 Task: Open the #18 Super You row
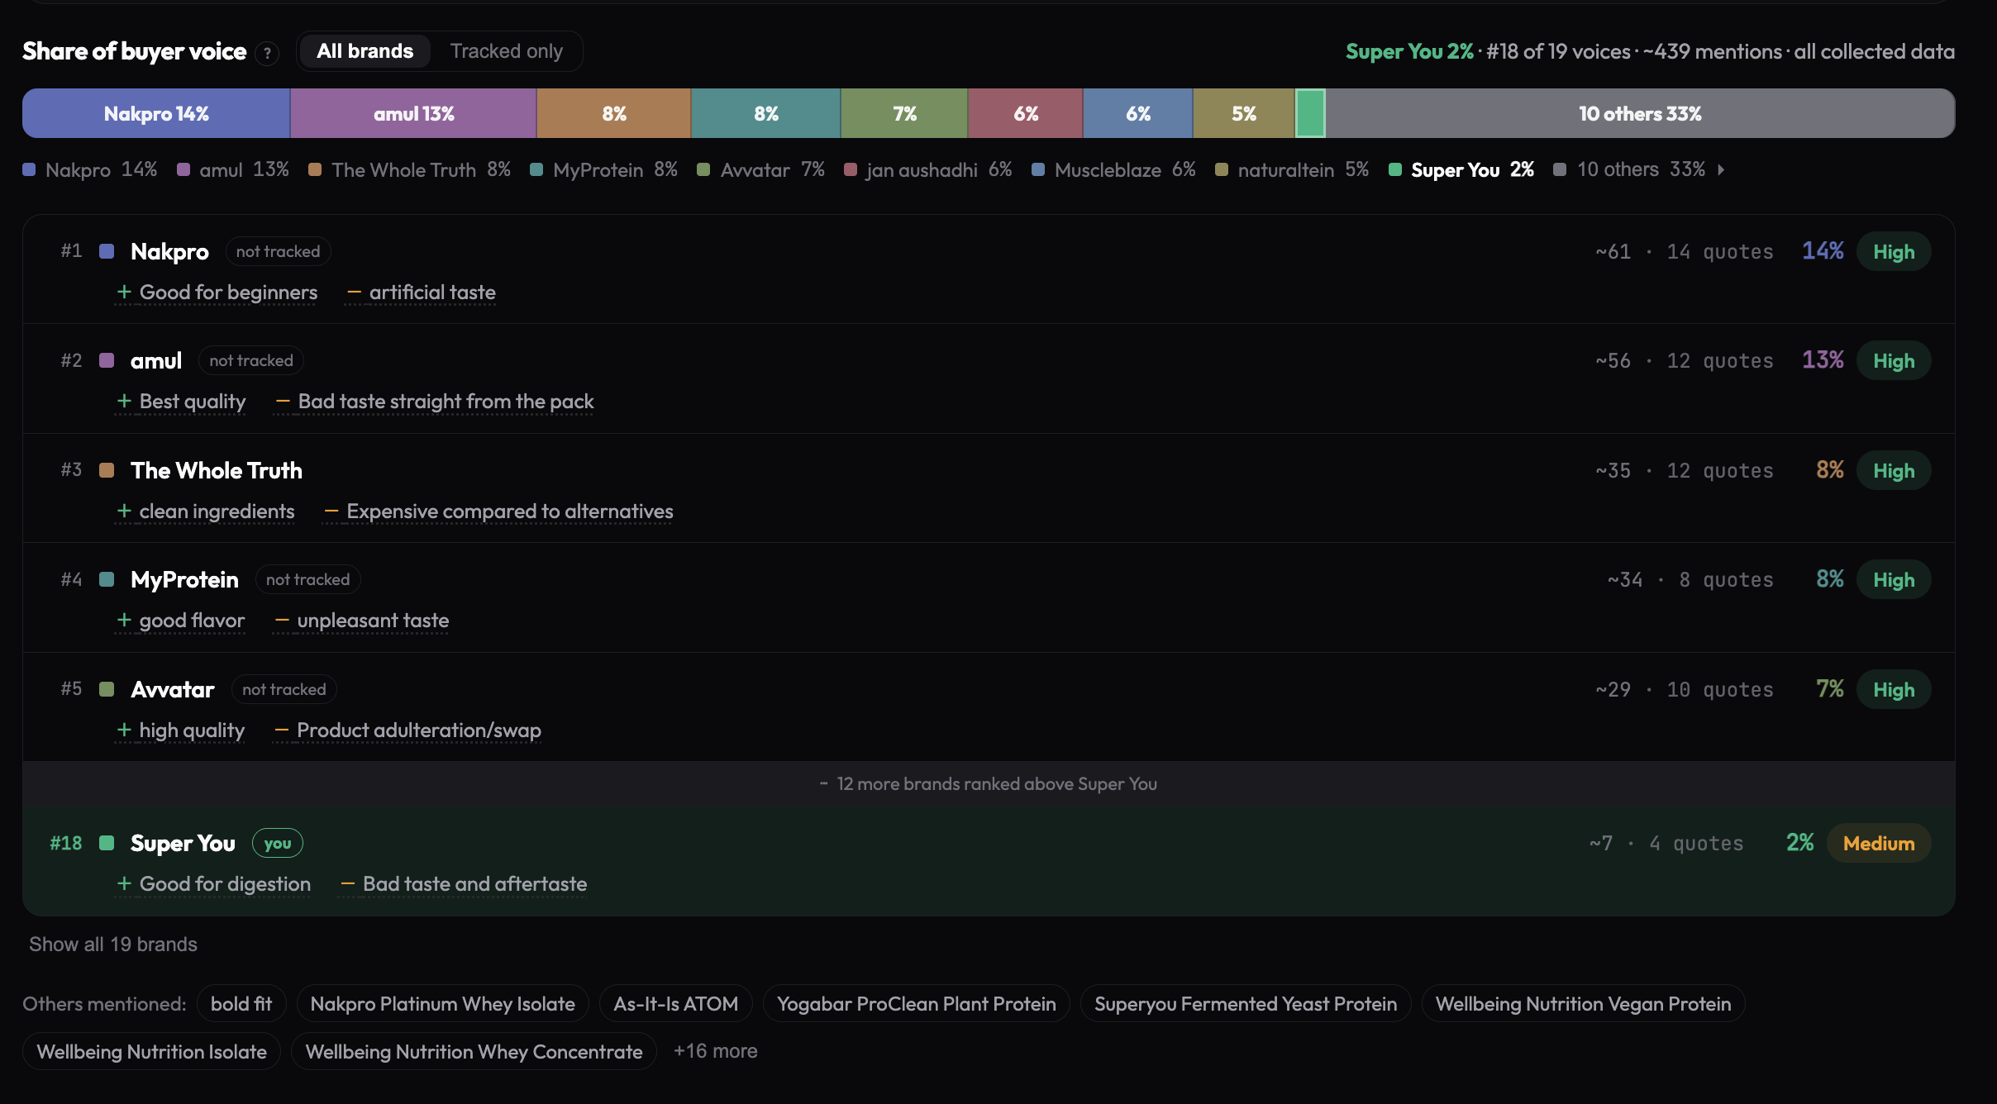(989, 861)
